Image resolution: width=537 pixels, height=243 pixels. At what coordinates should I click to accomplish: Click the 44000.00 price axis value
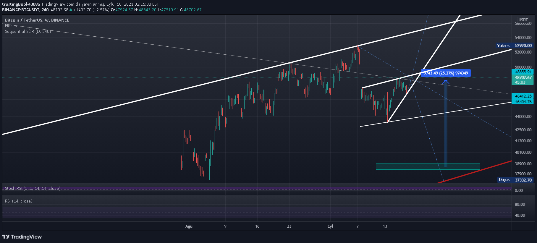pos(523,116)
